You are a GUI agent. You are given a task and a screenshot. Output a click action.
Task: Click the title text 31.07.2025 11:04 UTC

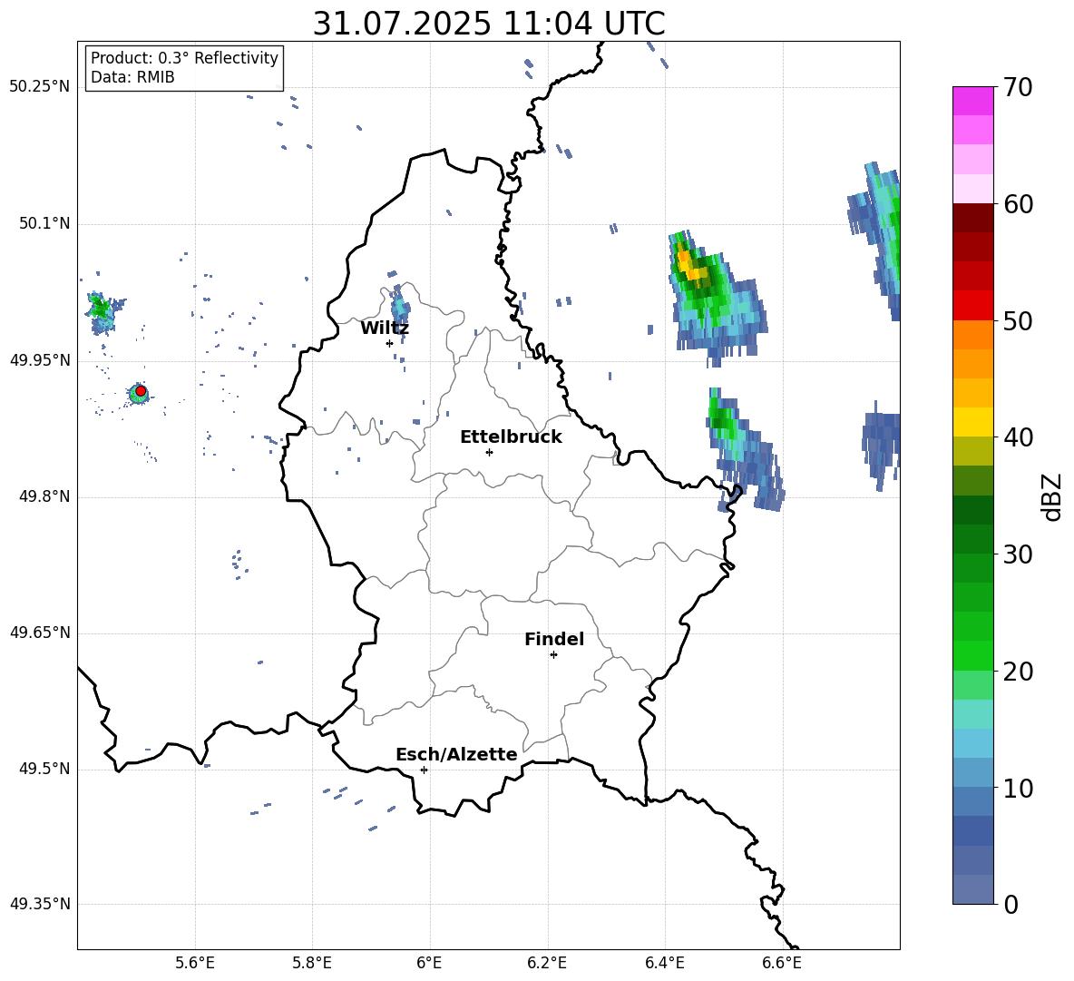point(489,24)
